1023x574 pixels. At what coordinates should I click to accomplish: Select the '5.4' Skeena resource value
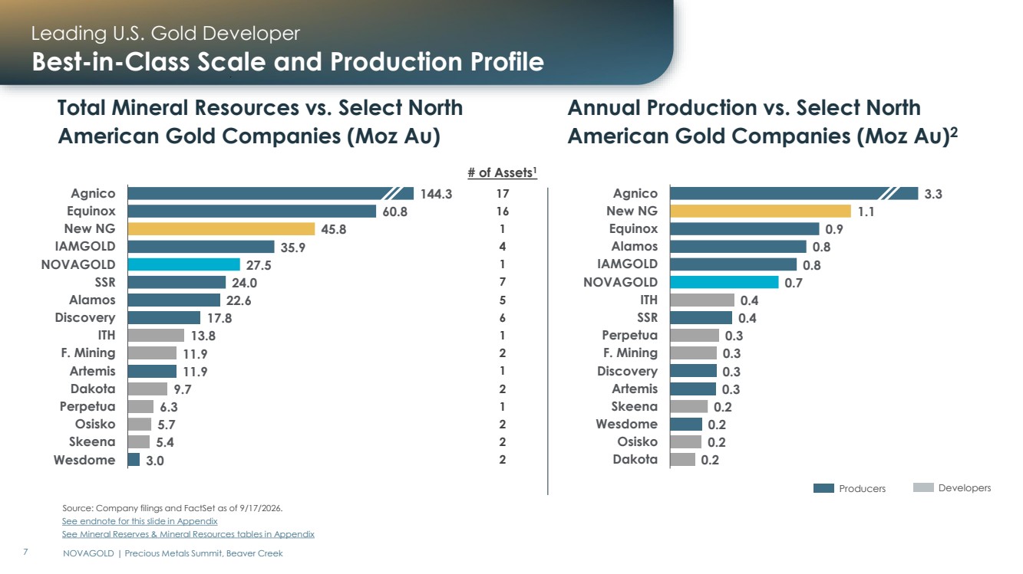165,443
